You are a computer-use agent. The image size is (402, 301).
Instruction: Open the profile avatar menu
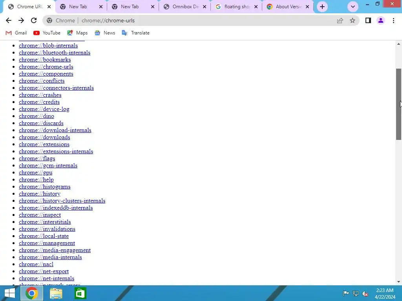point(381,20)
